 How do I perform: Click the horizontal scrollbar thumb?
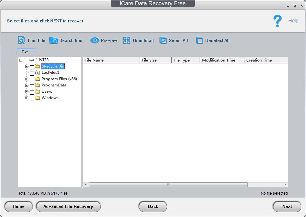(168, 185)
